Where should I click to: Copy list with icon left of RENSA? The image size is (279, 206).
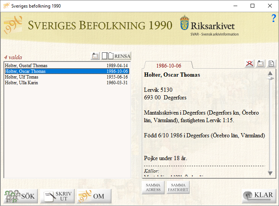pos(95,56)
